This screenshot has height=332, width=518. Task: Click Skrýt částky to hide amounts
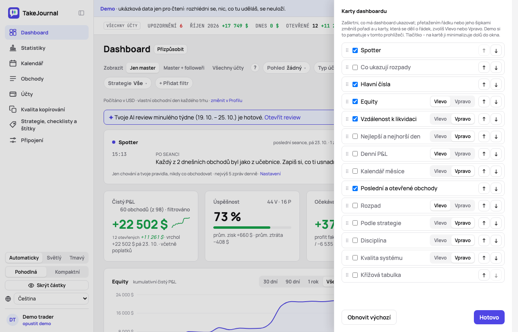tap(47, 285)
